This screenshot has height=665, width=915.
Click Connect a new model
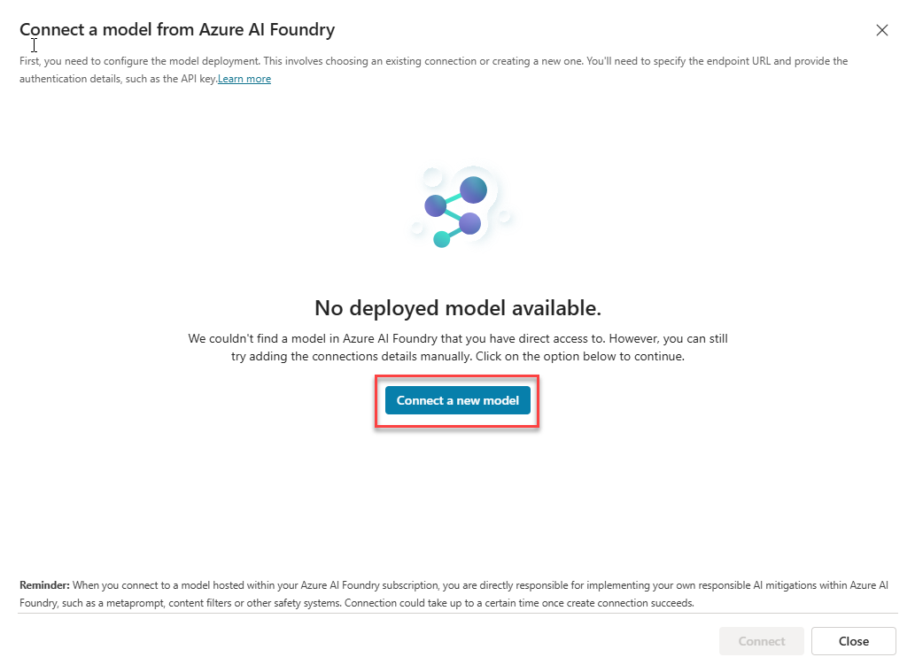(456, 400)
